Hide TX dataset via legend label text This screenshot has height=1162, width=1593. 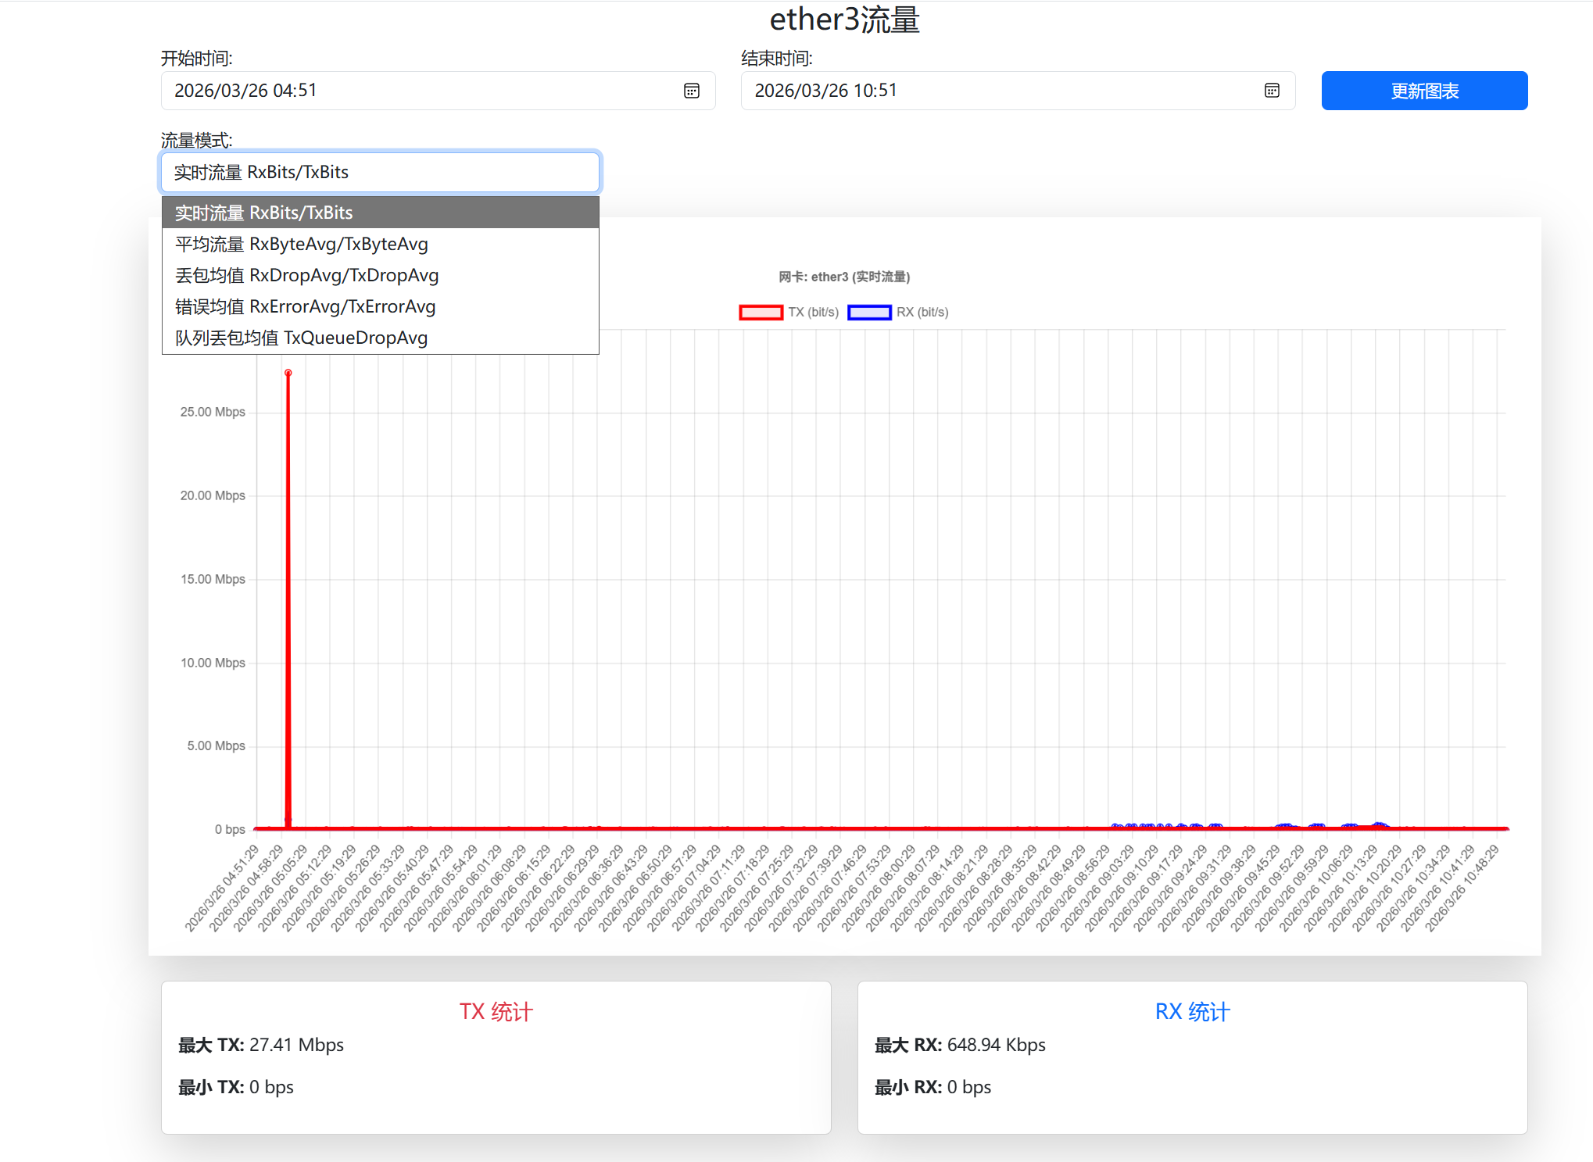[813, 313]
